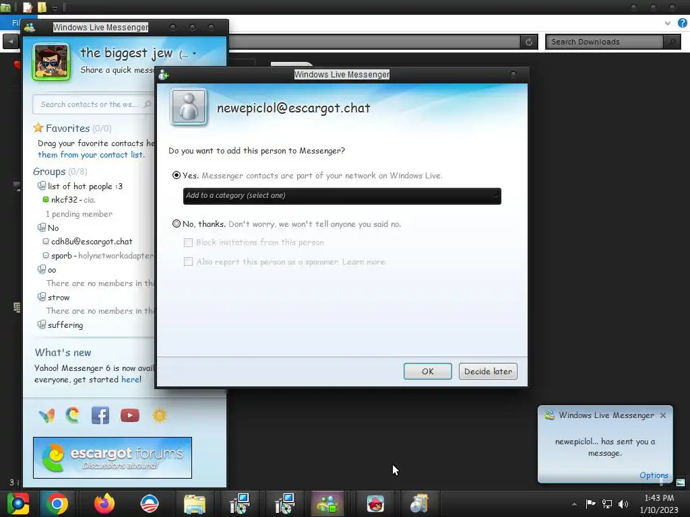Click the sun weather icon

click(x=160, y=415)
